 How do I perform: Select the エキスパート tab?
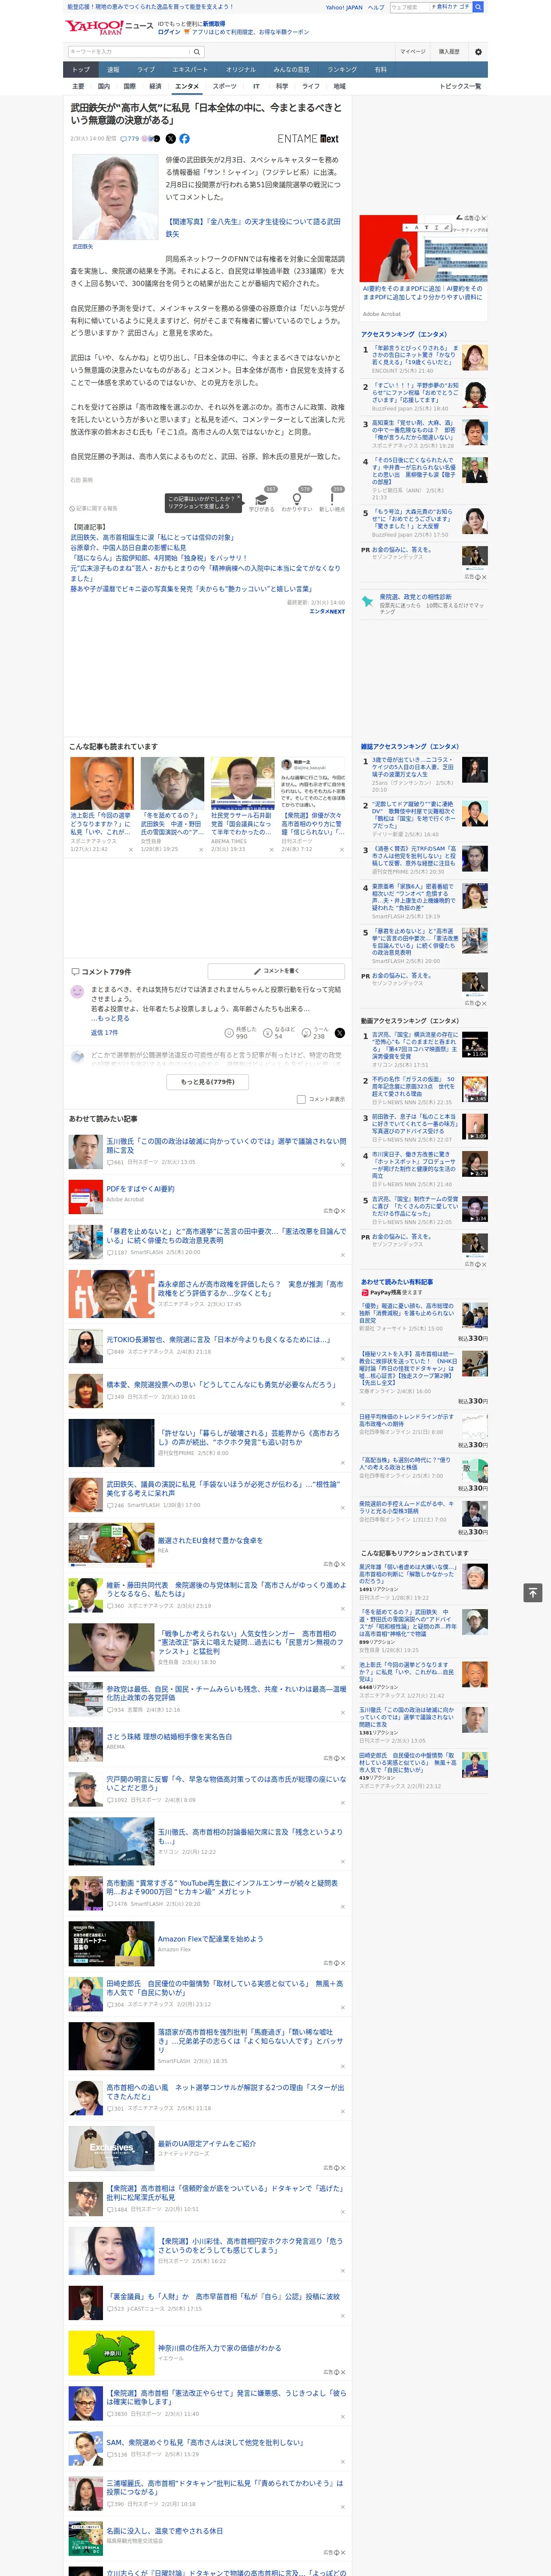click(x=190, y=70)
